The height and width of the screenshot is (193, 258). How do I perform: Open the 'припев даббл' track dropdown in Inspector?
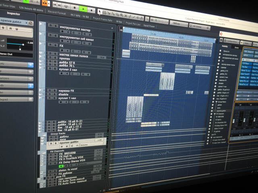coord(27,23)
